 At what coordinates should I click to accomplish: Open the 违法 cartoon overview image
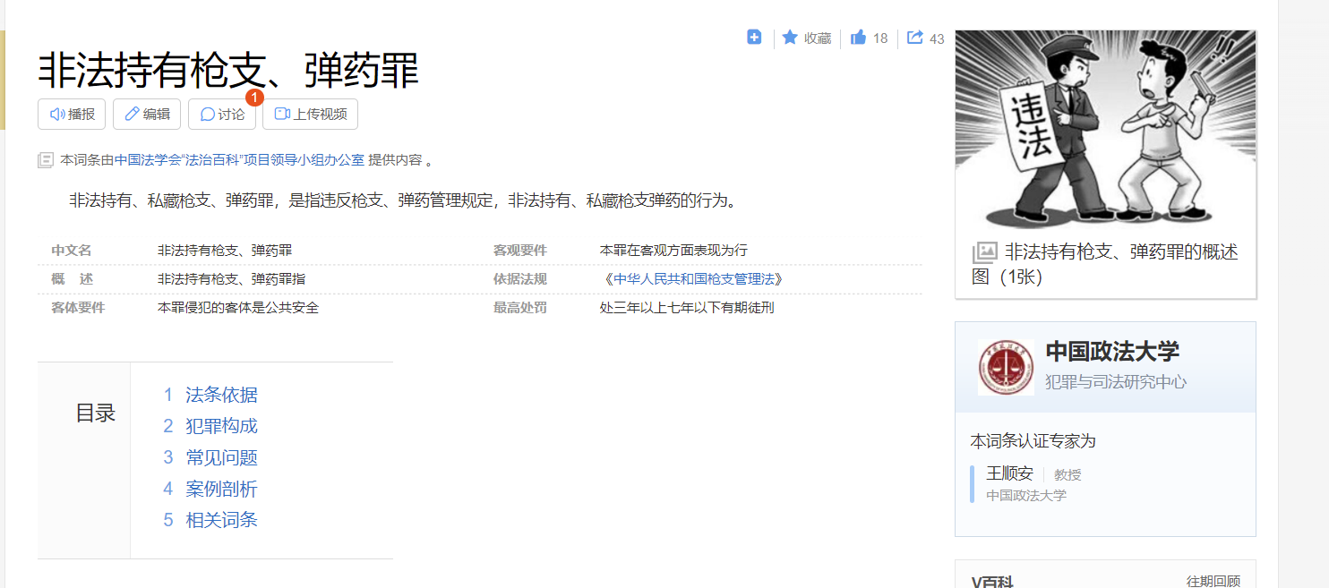(1105, 130)
